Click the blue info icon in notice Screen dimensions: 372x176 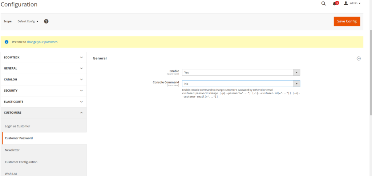[7, 42]
